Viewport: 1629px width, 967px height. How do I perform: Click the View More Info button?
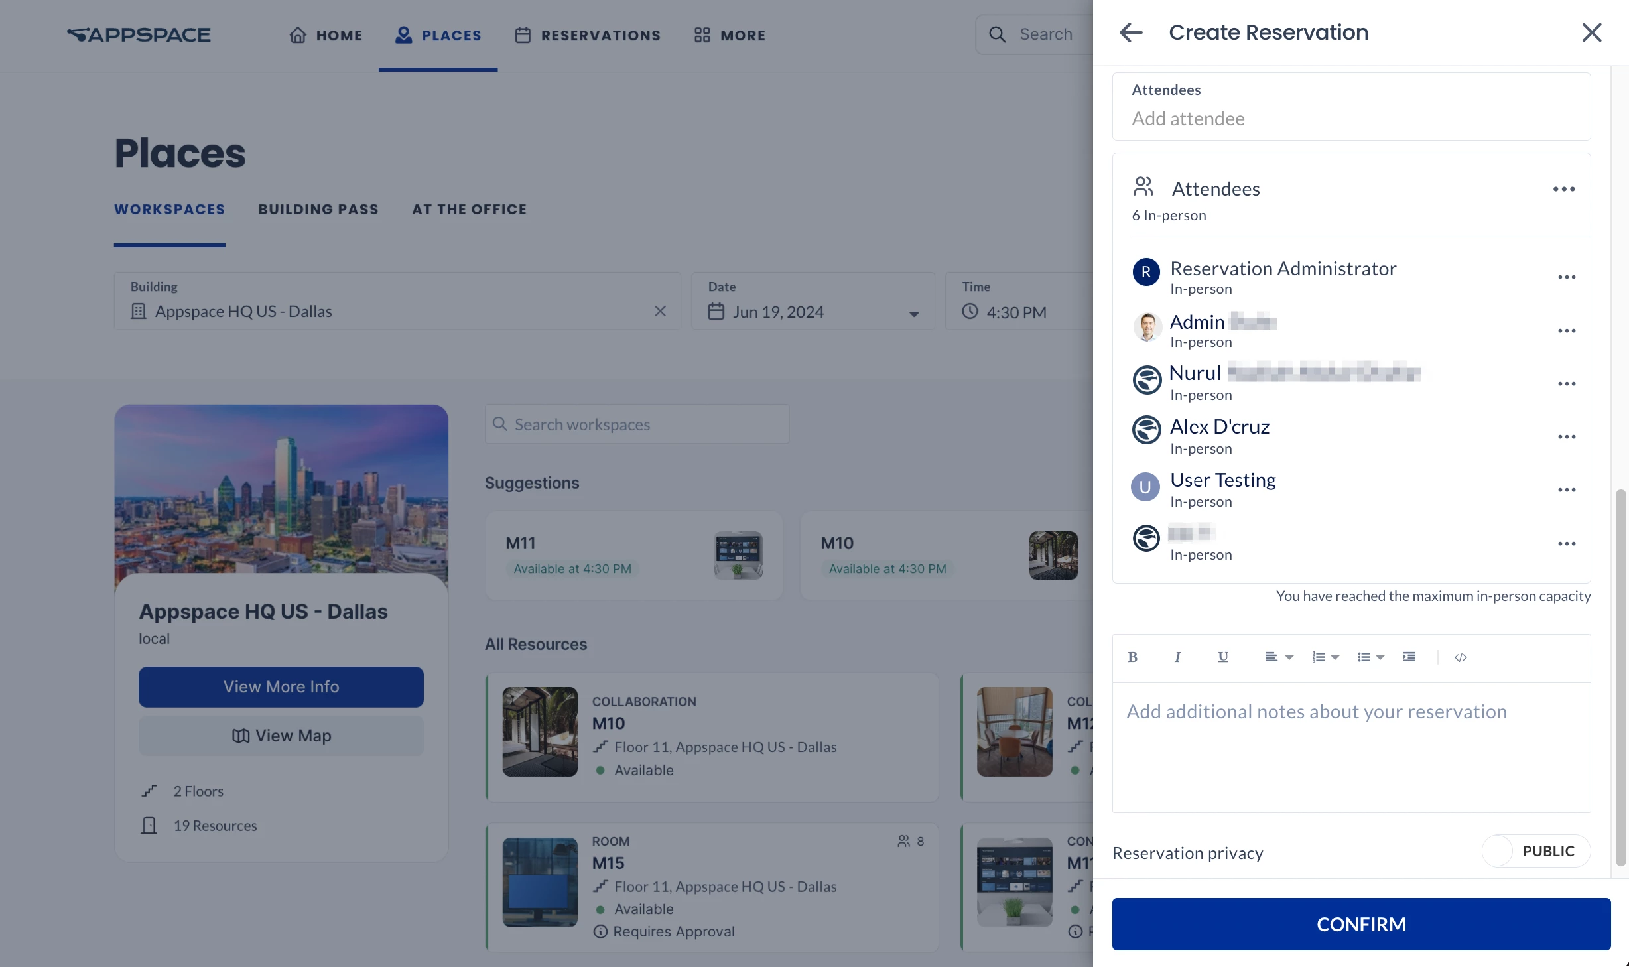tap(281, 686)
